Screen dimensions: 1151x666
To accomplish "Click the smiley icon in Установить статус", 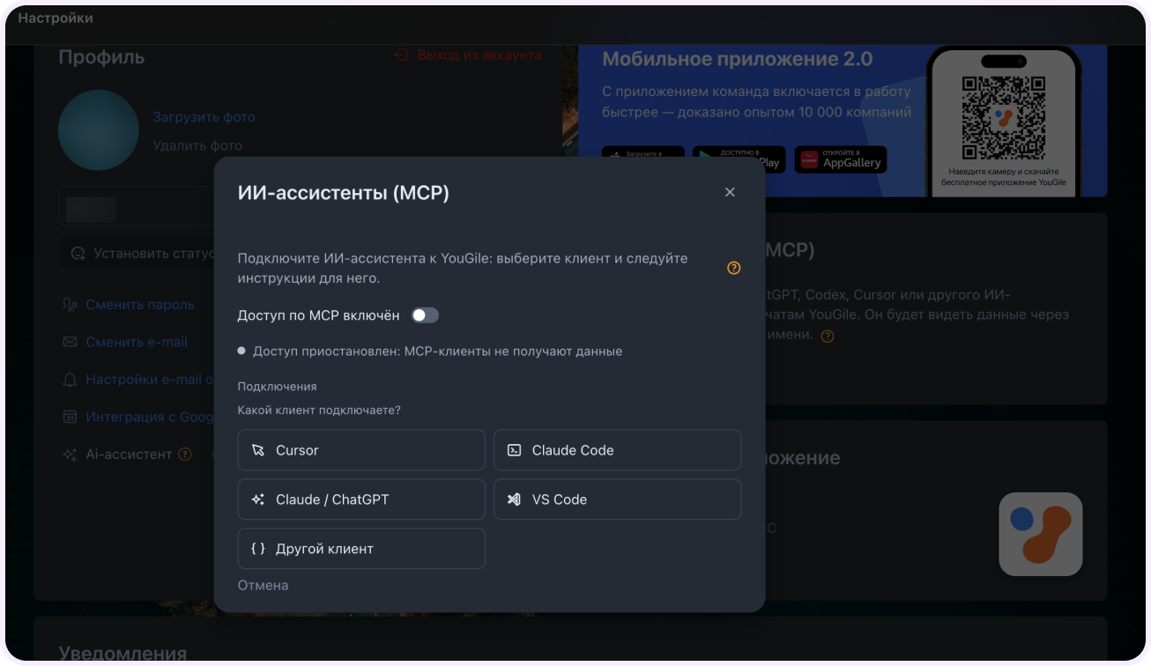I will 78,254.
